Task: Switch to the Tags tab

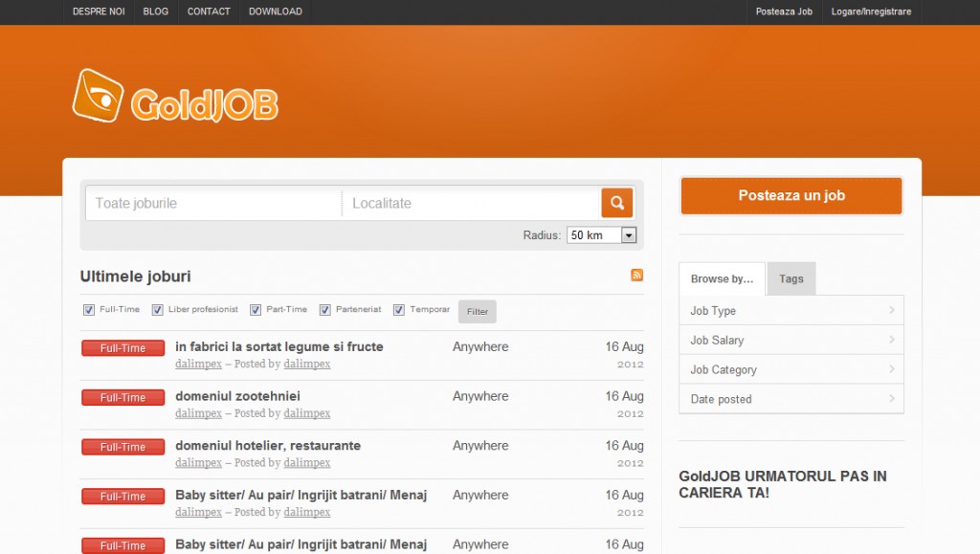Action: pos(791,278)
